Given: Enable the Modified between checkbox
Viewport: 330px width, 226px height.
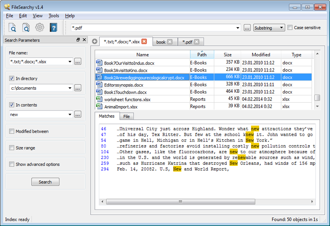Looking at the screenshot, I should tap(12, 131).
